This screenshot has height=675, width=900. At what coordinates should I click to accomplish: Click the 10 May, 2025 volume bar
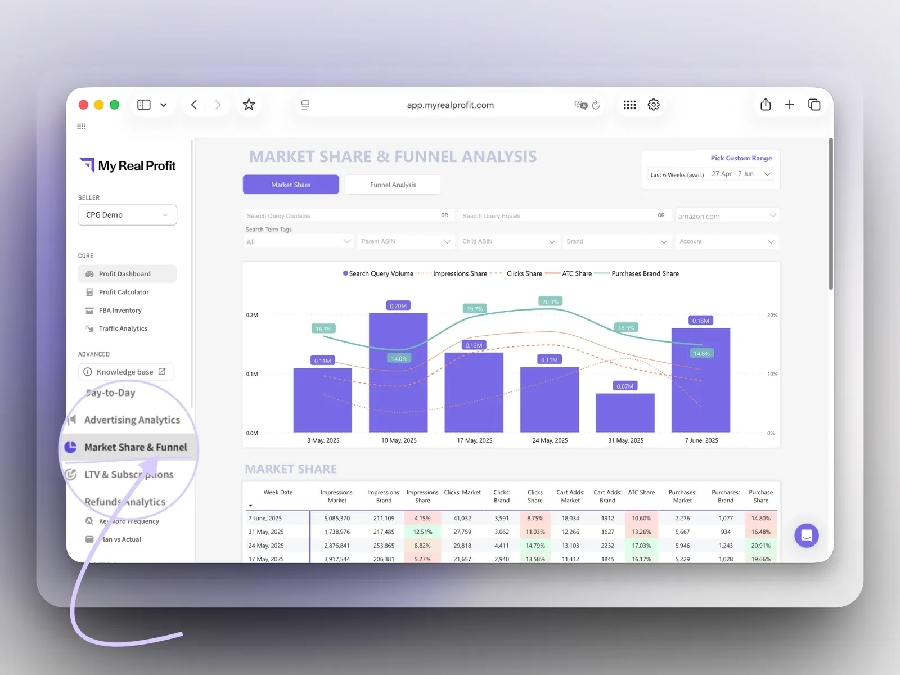pos(398,372)
